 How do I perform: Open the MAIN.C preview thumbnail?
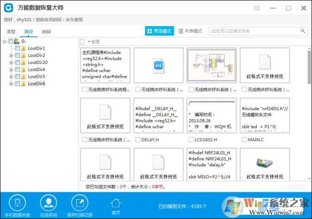pyautogui.click(x=264, y=115)
